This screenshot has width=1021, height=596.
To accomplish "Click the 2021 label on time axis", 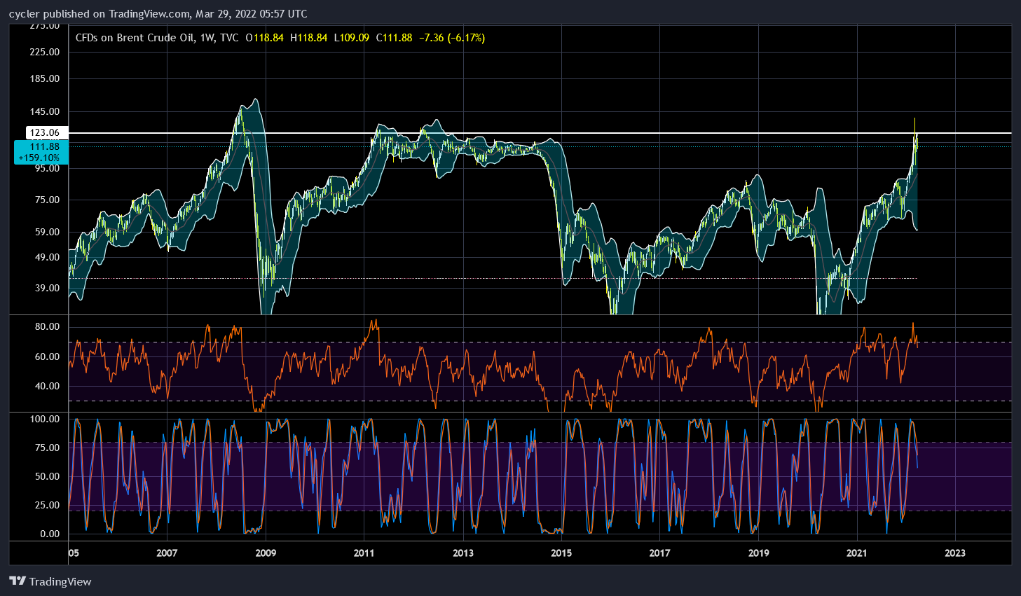I will click(x=857, y=553).
